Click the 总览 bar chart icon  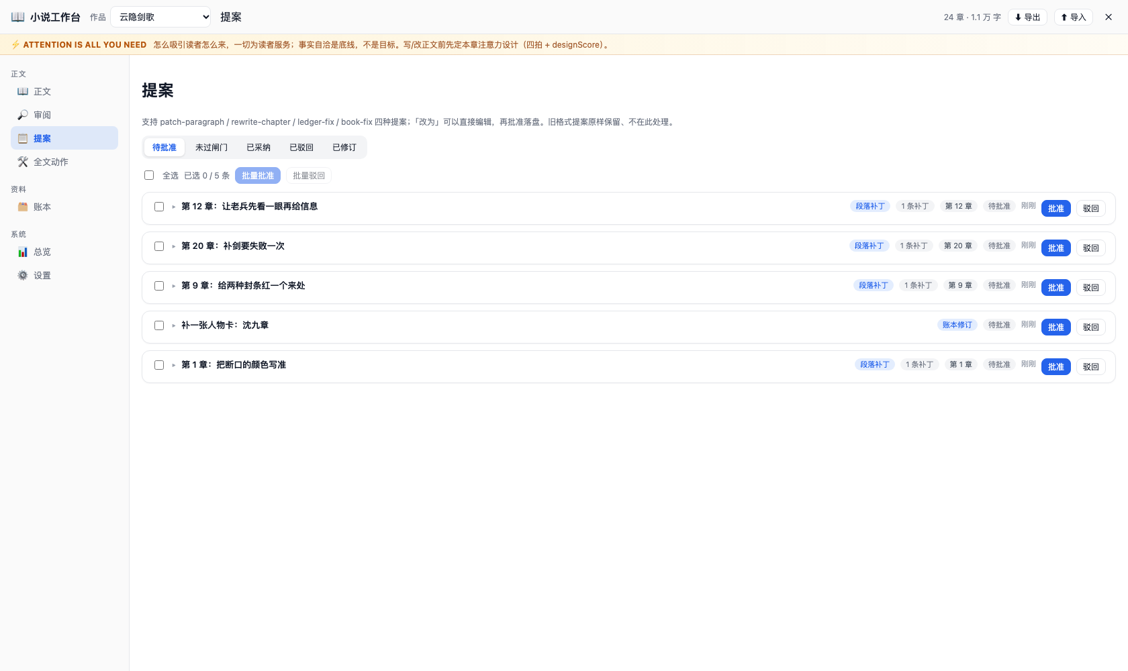point(23,252)
